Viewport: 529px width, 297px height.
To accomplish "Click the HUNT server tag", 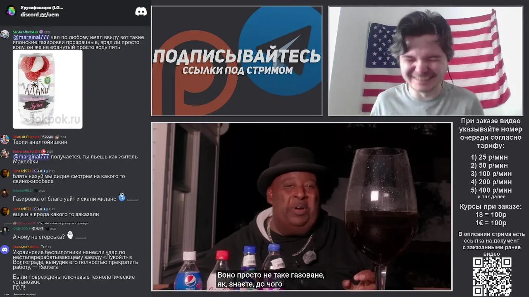I will (38, 229).
